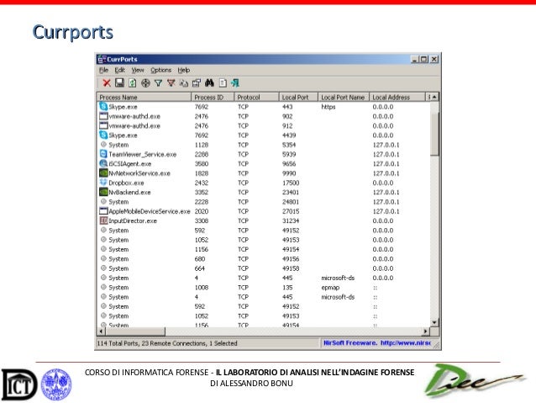Click the teal exit door icon

coord(235,82)
